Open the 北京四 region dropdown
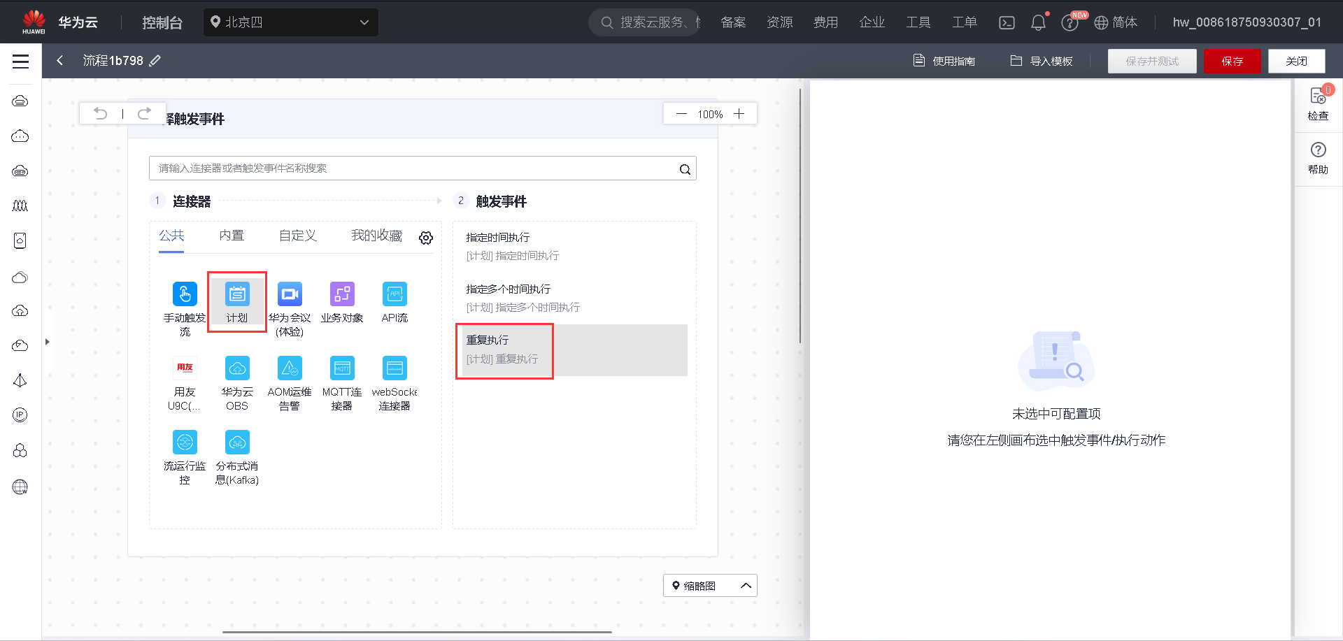This screenshot has width=1343, height=641. pyautogui.click(x=290, y=22)
